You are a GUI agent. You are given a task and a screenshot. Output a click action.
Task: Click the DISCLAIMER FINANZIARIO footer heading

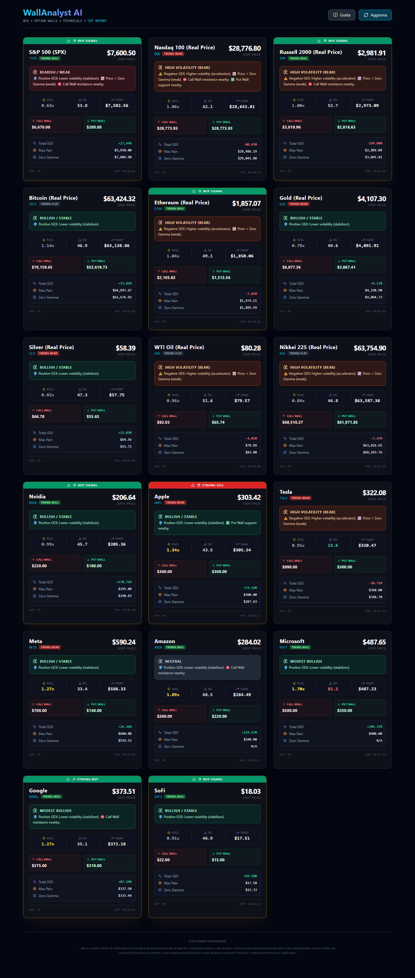(x=207, y=941)
